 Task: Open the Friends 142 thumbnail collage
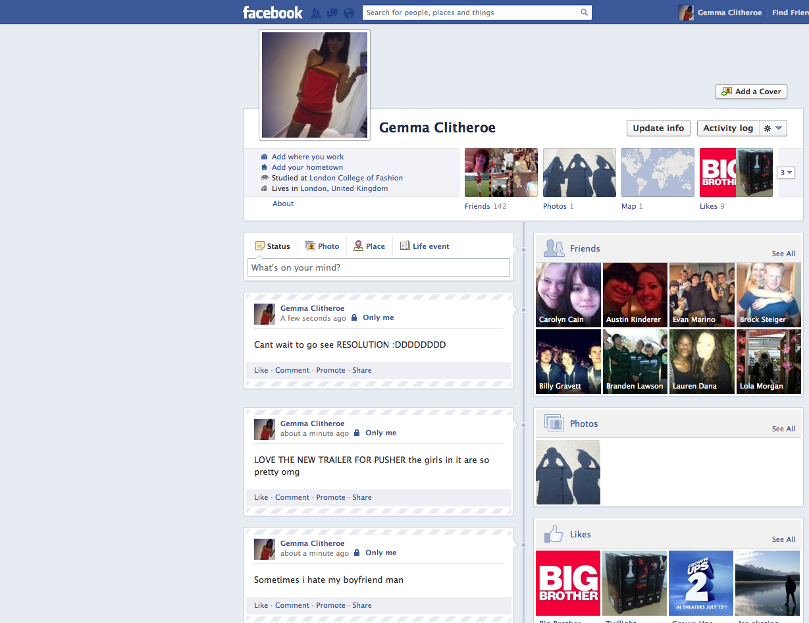point(501,173)
